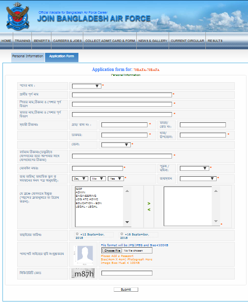Open CURRENT CIRCULAR menu item
The image size is (248, 302).
point(187,41)
